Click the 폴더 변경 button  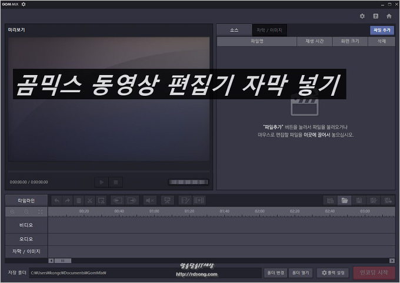point(275,273)
